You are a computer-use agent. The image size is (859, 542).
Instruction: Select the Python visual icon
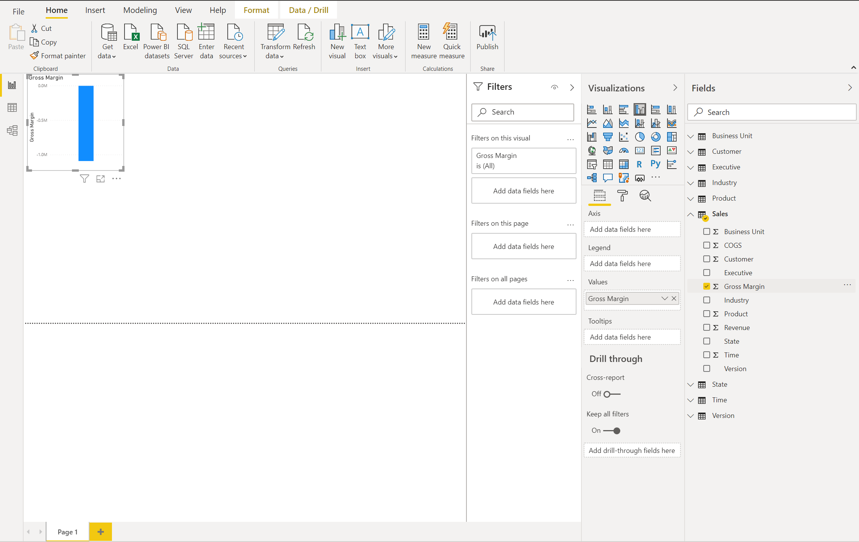pyautogui.click(x=655, y=164)
